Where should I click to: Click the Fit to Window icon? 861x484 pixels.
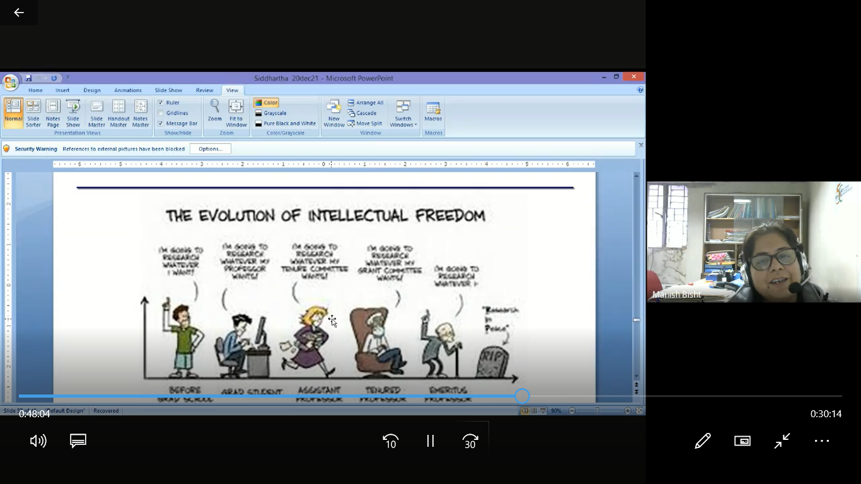click(x=236, y=113)
